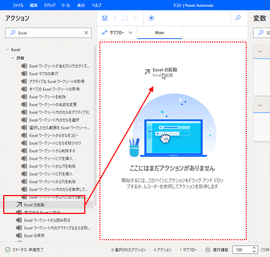Select Excel ワークシートから列を削除 action
Screen dimensions: 270x257
coord(49,182)
